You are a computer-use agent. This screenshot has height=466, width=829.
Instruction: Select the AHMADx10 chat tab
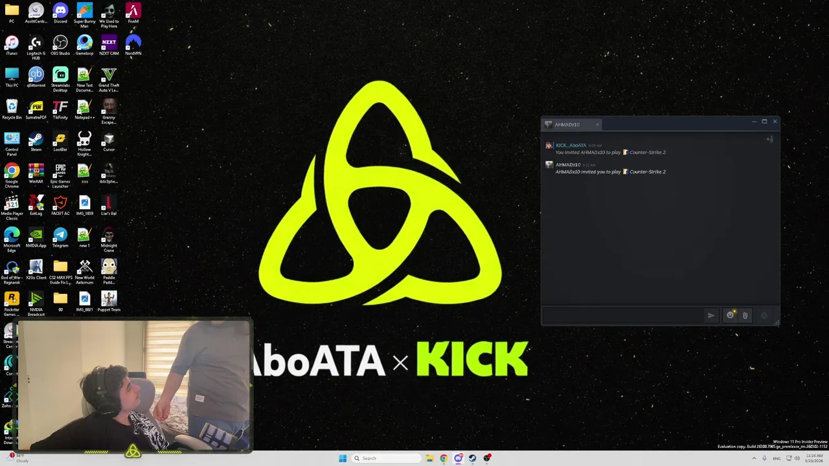point(571,124)
